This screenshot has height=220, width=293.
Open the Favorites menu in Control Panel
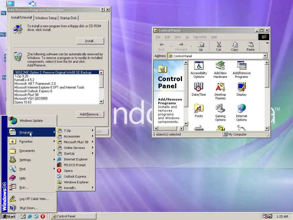200,37
